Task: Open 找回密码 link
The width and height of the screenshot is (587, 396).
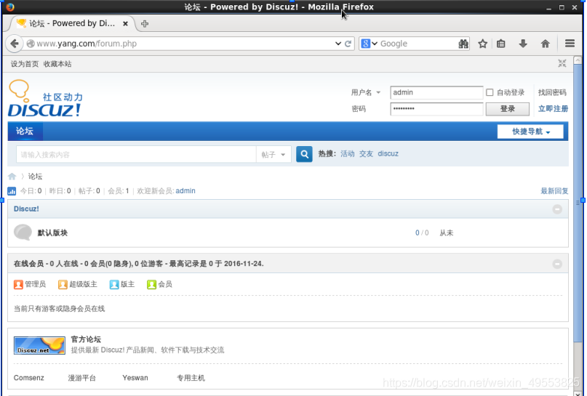Action: click(x=552, y=92)
